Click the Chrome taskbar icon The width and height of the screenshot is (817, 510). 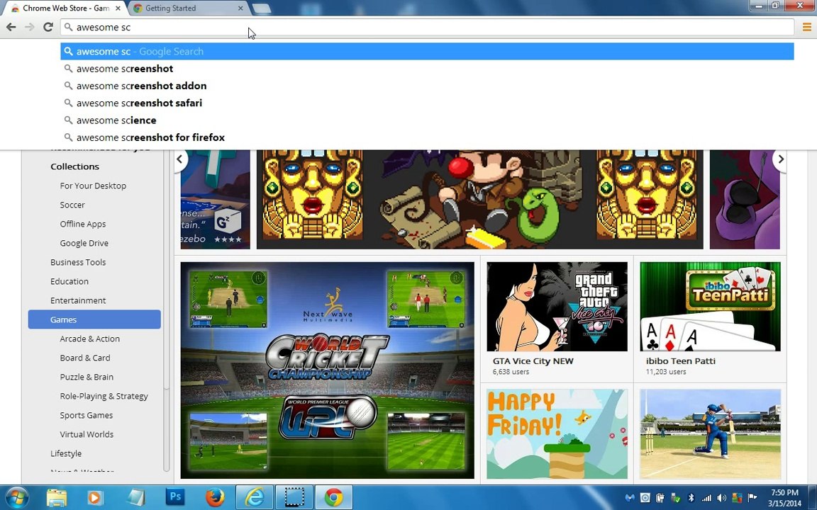[x=334, y=497]
